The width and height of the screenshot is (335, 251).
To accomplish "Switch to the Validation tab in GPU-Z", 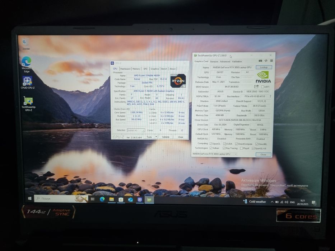I will pos(237,61).
